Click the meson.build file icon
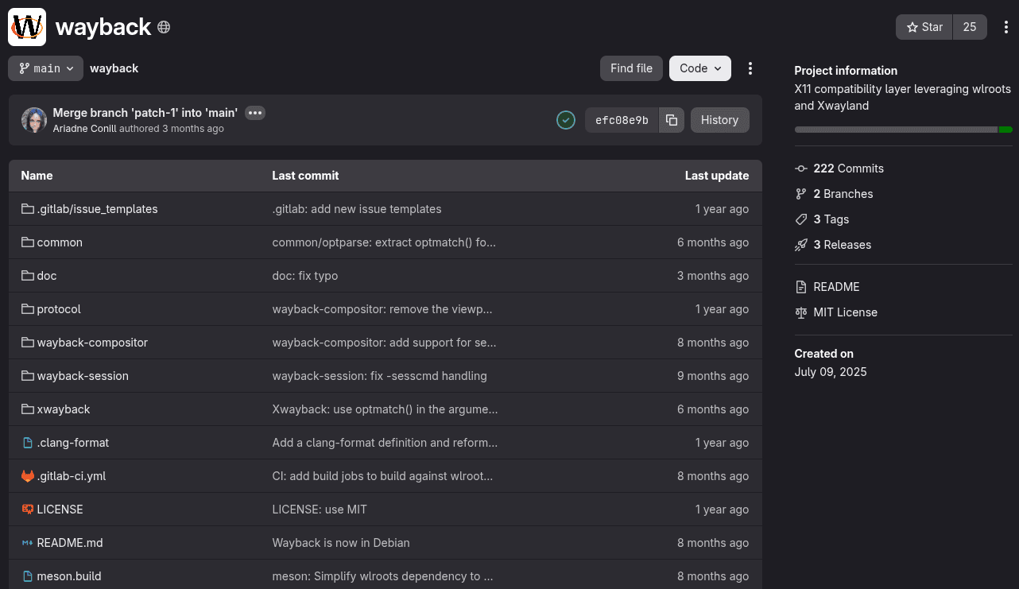Image resolution: width=1019 pixels, height=589 pixels. (x=28, y=576)
